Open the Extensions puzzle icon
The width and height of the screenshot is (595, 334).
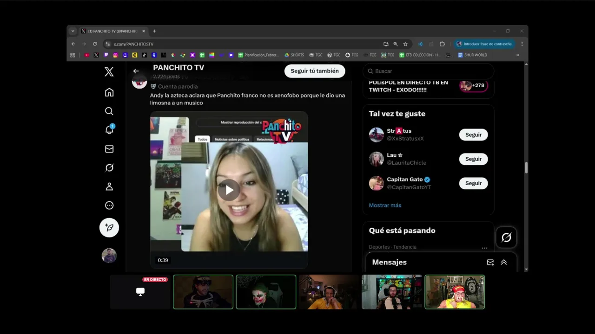pos(442,44)
